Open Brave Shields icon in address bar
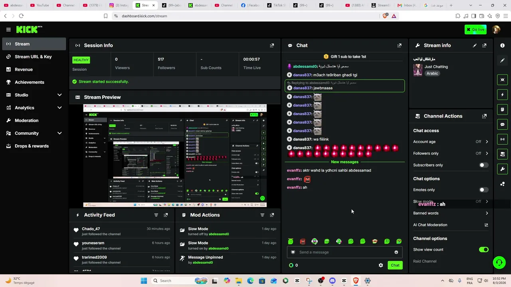The image size is (511, 287). tap(385, 16)
